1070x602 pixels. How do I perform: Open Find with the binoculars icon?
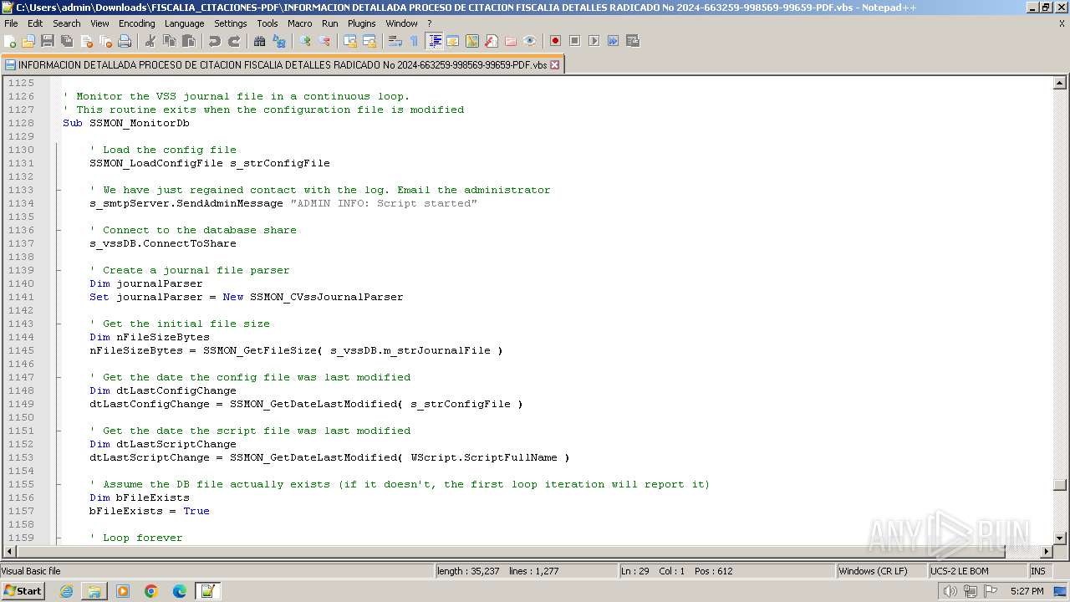[x=260, y=41]
